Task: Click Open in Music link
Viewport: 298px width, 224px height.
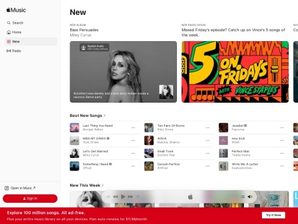Action: point(20,188)
